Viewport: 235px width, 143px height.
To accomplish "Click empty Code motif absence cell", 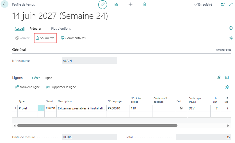I will [164, 108].
